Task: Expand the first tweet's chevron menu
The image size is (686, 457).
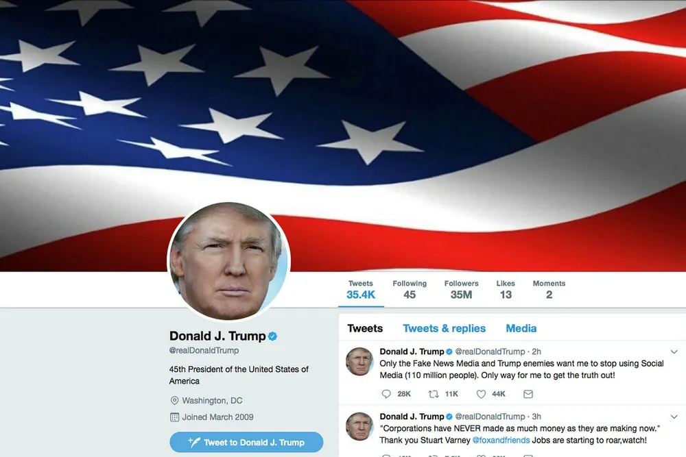Action: tap(674, 351)
